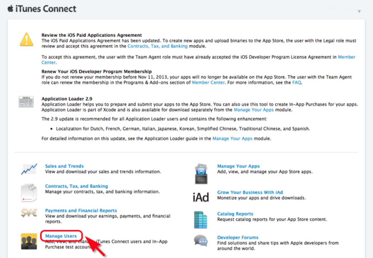The image size is (373, 258).
Task: Click the Apple logo beside iTunes Connect
Action: pyautogui.click(x=11, y=9)
